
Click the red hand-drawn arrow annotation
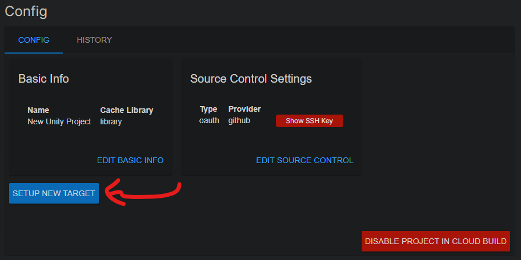[143, 193]
